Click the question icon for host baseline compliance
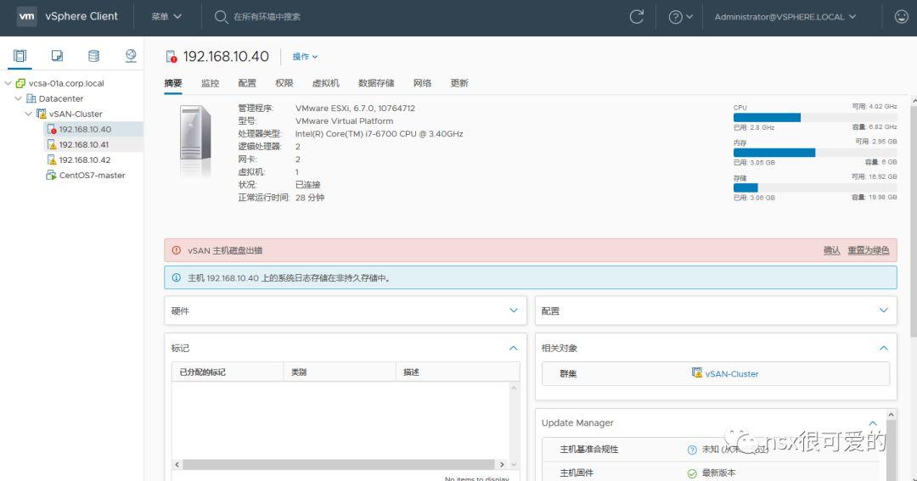917x481 pixels. [692, 450]
